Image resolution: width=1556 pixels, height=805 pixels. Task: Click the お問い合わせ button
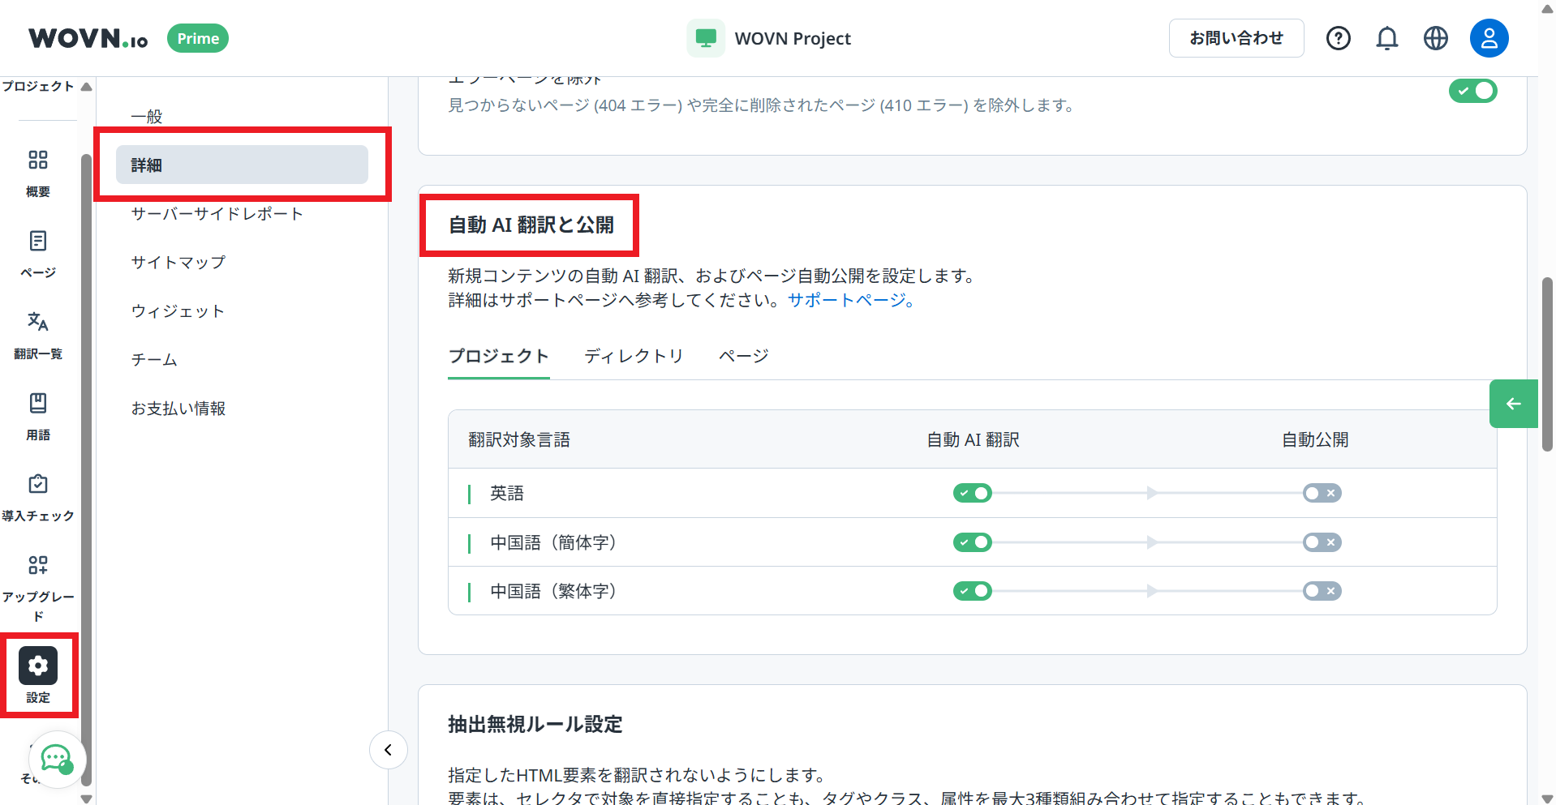1236,37
